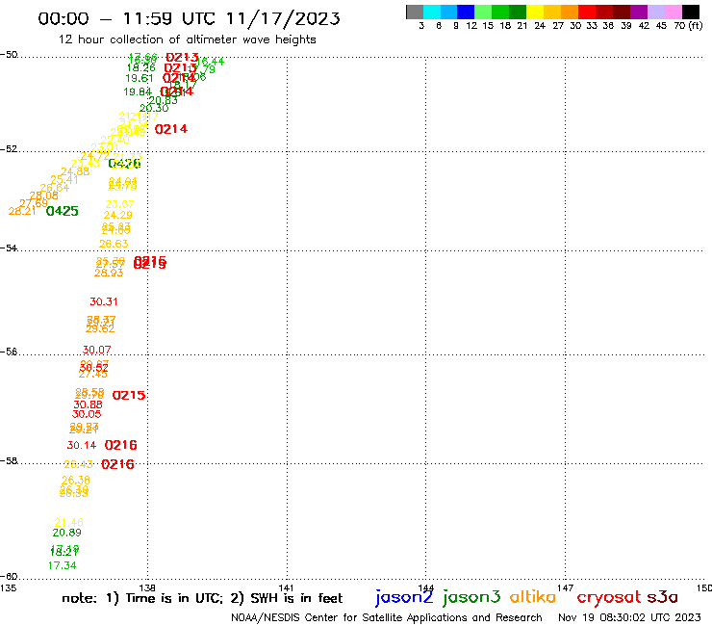Select the 19.84 wave height value
Screen dimensions: 712x626
point(138,91)
